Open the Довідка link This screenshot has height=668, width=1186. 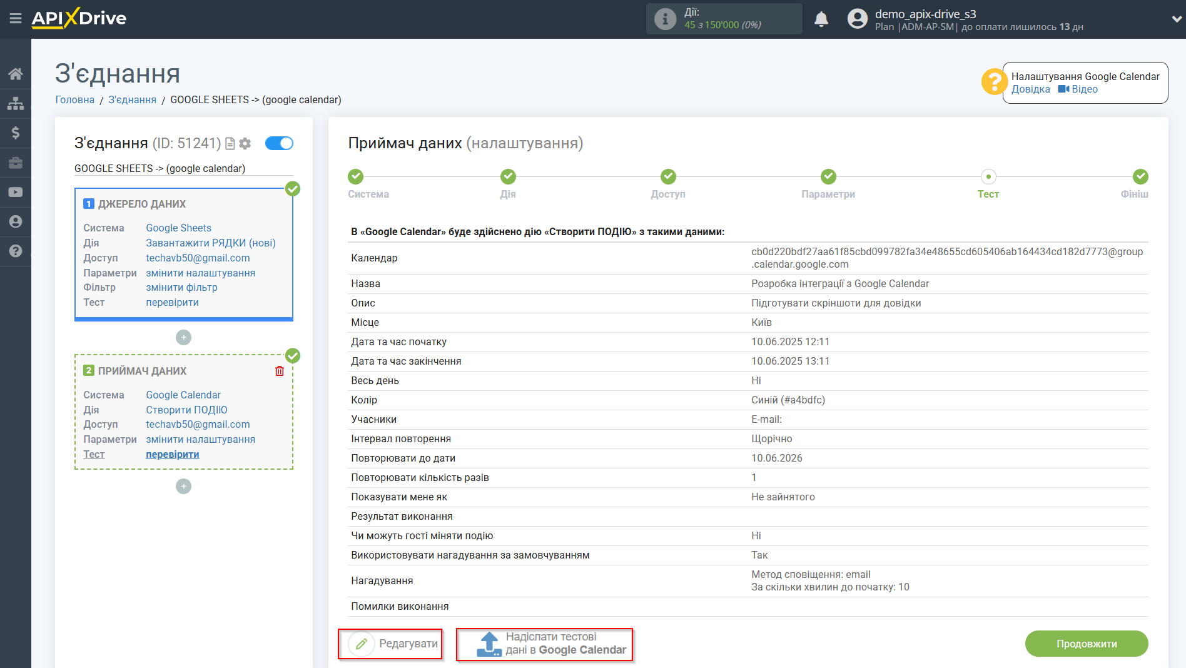pyautogui.click(x=1031, y=89)
